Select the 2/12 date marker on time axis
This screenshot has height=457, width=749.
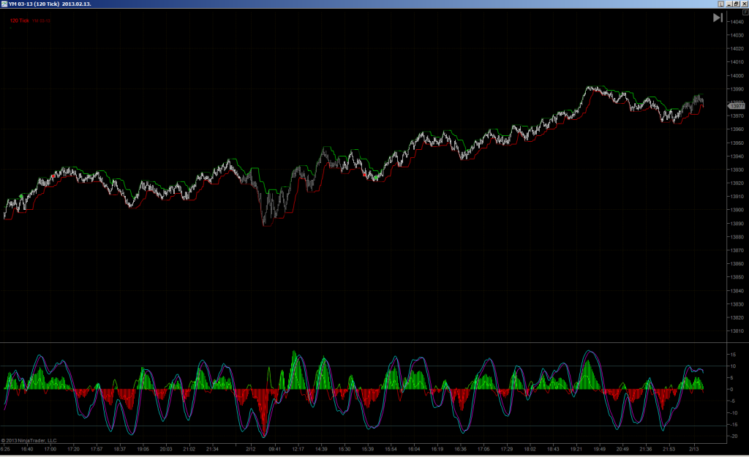(x=251, y=449)
